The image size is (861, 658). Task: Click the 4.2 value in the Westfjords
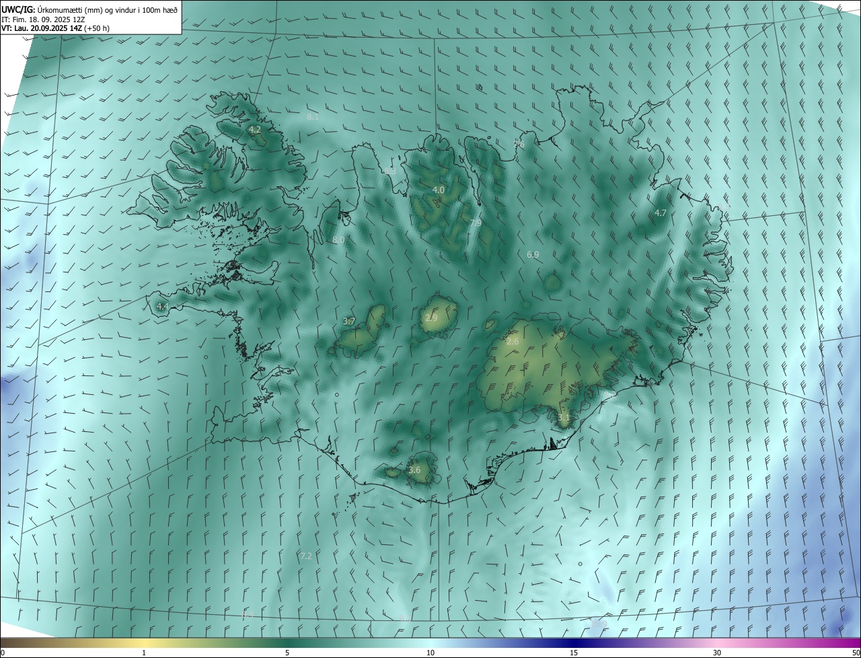pyautogui.click(x=255, y=129)
